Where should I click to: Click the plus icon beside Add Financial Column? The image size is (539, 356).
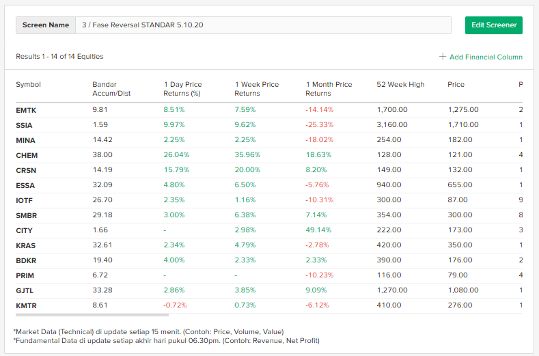[x=443, y=57]
